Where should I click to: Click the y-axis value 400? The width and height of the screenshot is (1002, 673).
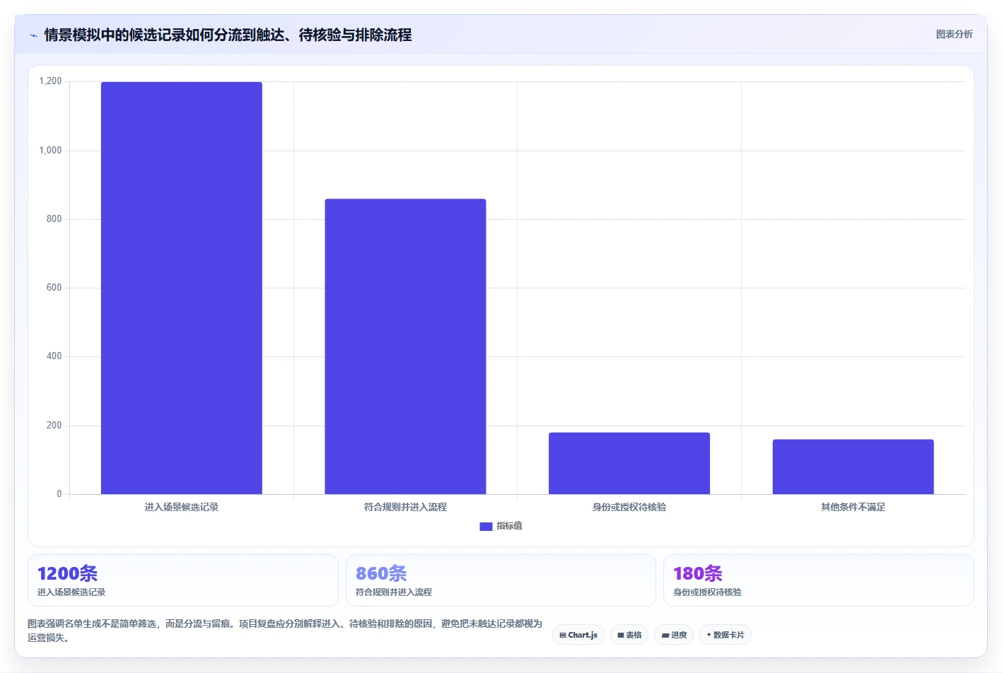(x=54, y=356)
